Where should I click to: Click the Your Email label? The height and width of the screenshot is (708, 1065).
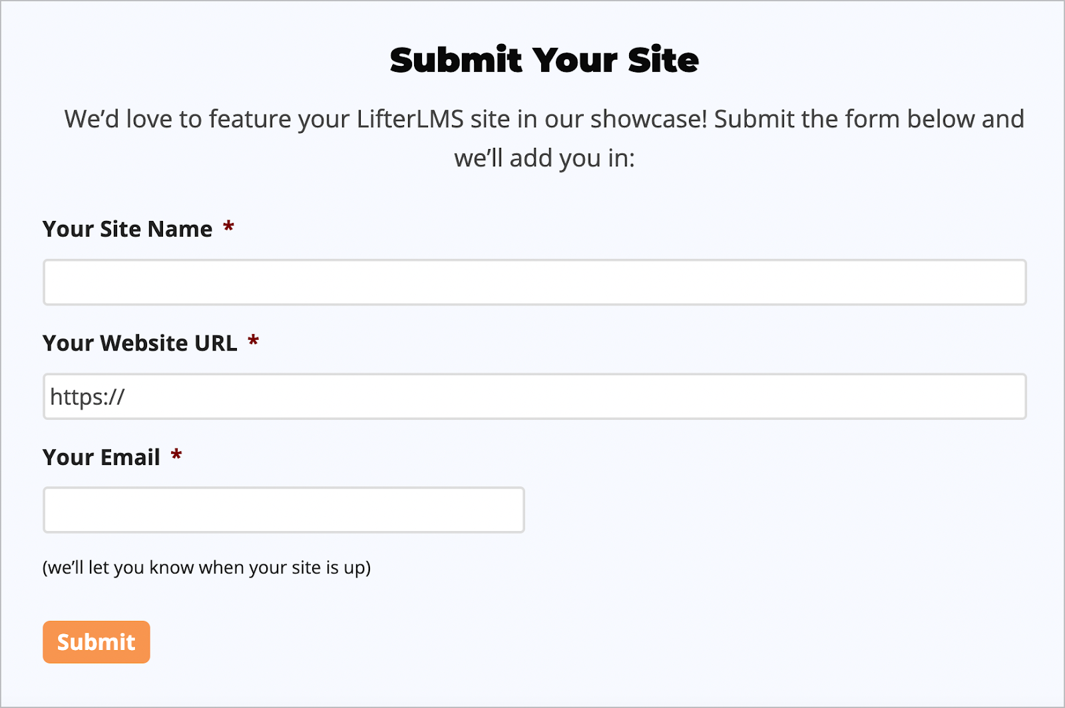click(x=101, y=457)
